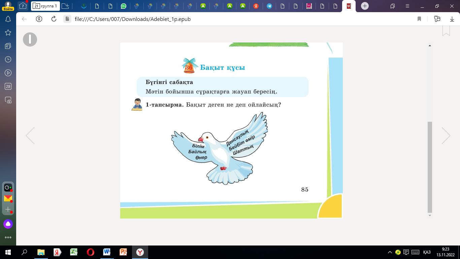Click the 1-тапсырма task label
The width and height of the screenshot is (460, 259).
tap(165, 105)
